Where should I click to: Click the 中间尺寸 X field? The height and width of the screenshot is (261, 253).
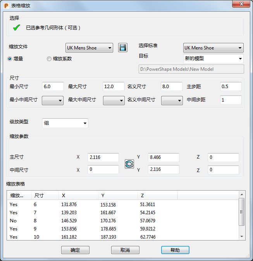click(103, 169)
